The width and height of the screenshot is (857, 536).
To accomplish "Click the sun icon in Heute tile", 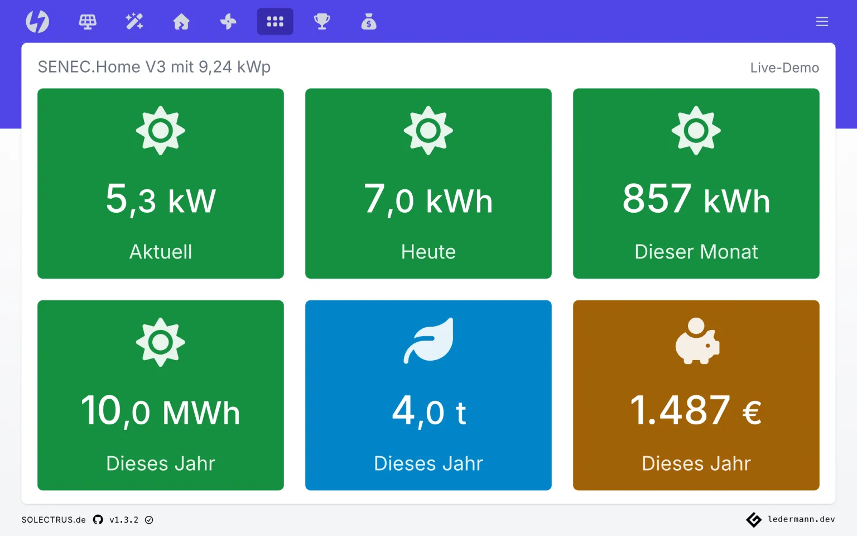I will [428, 131].
